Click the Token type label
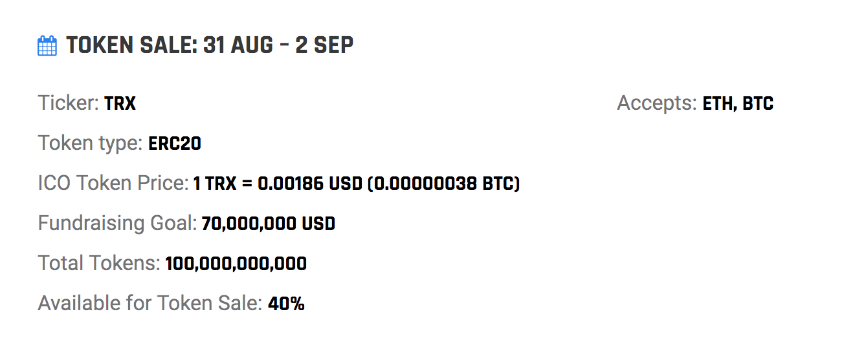The width and height of the screenshot is (866, 358). (91, 143)
